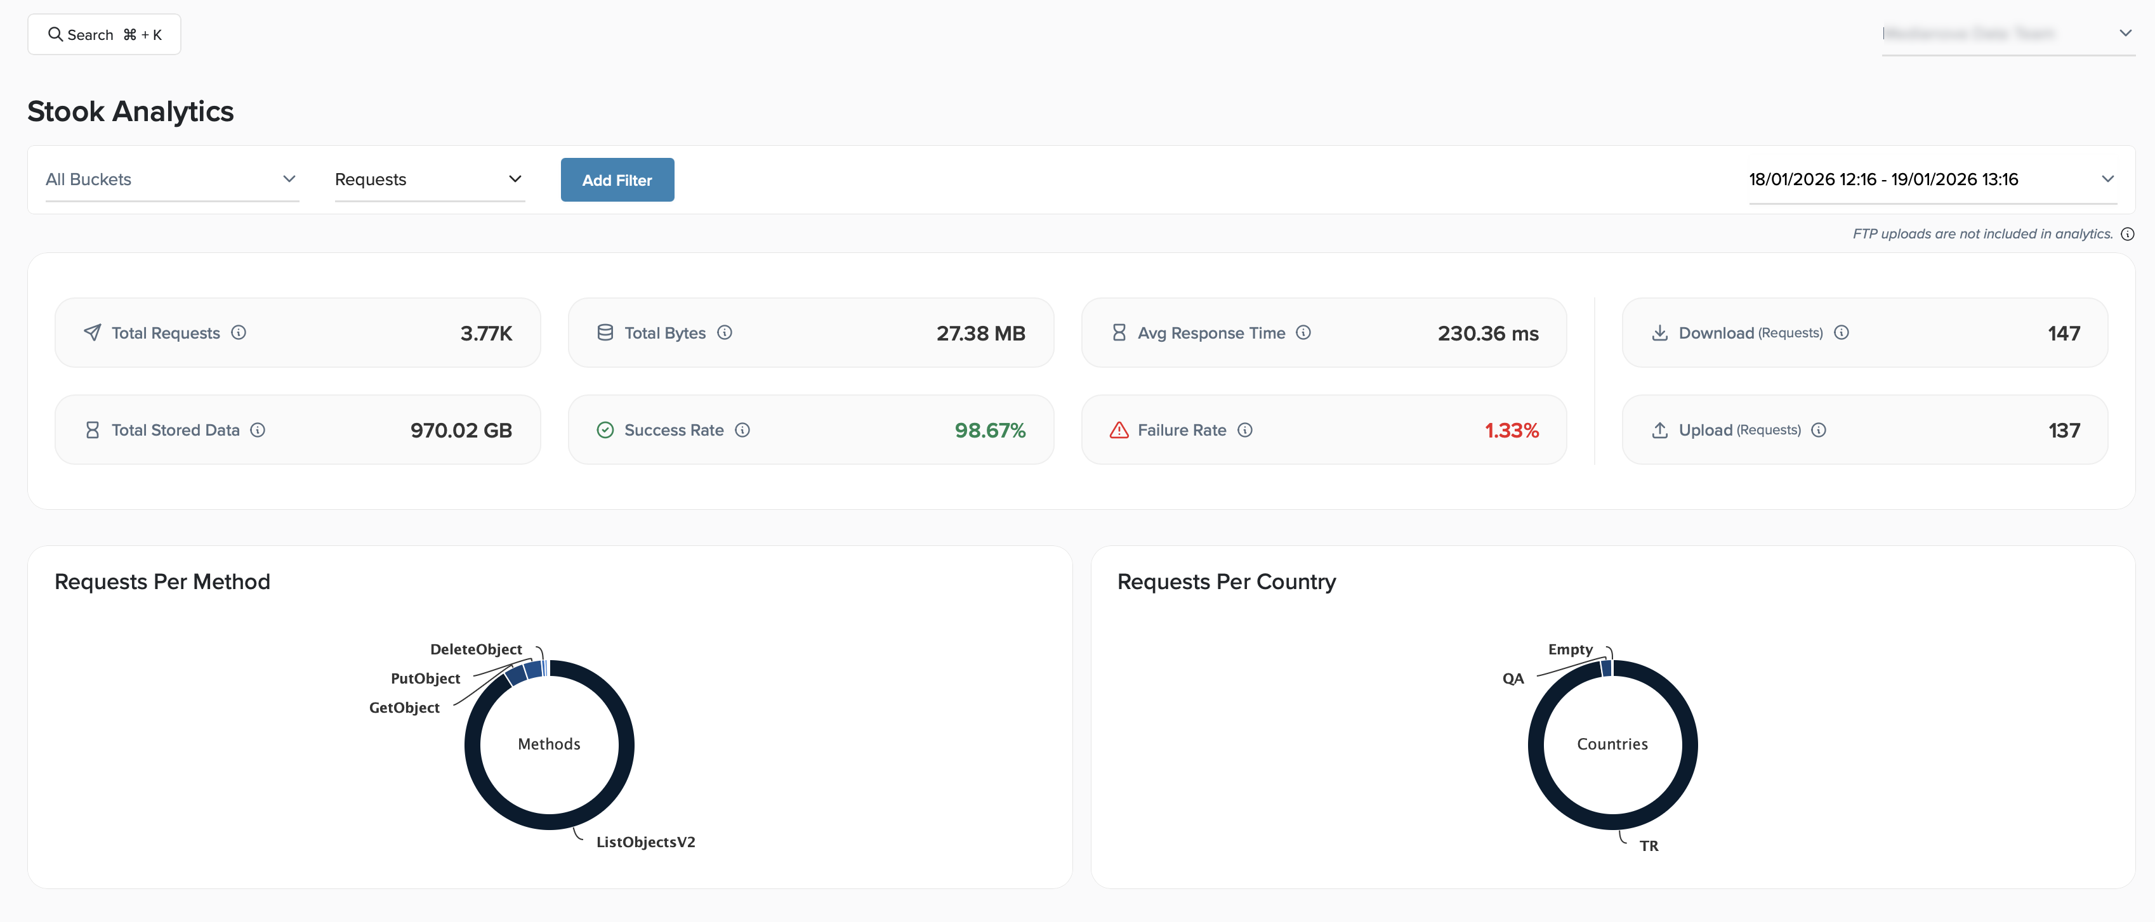The height and width of the screenshot is (922, 2155).
Task: Click the TR label in Countries chart
Action: (1648, 845)
